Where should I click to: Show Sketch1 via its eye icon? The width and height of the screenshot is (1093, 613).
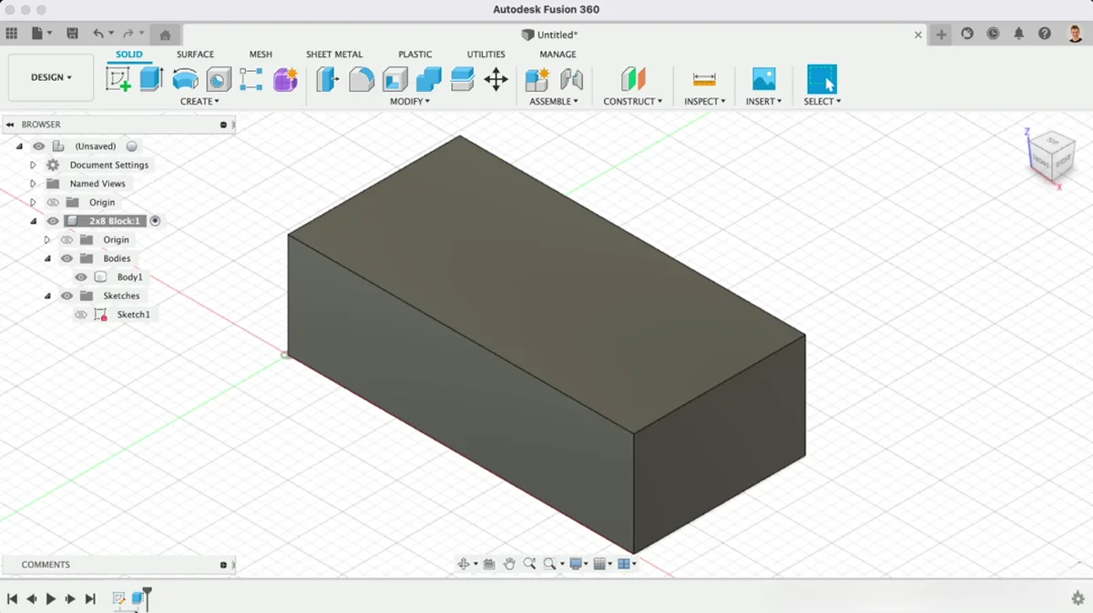coord(81,315)
